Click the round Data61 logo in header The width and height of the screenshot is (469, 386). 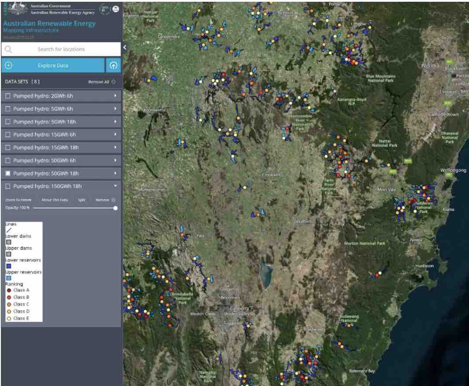pyautogui.click(x=105, y=9)
